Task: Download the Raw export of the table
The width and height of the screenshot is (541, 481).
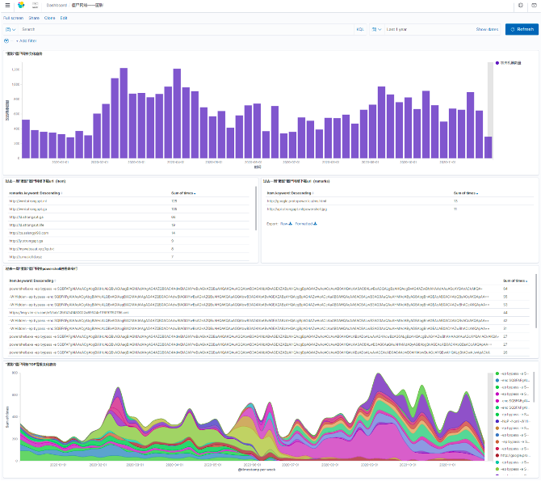Action: tap(285, 223)
